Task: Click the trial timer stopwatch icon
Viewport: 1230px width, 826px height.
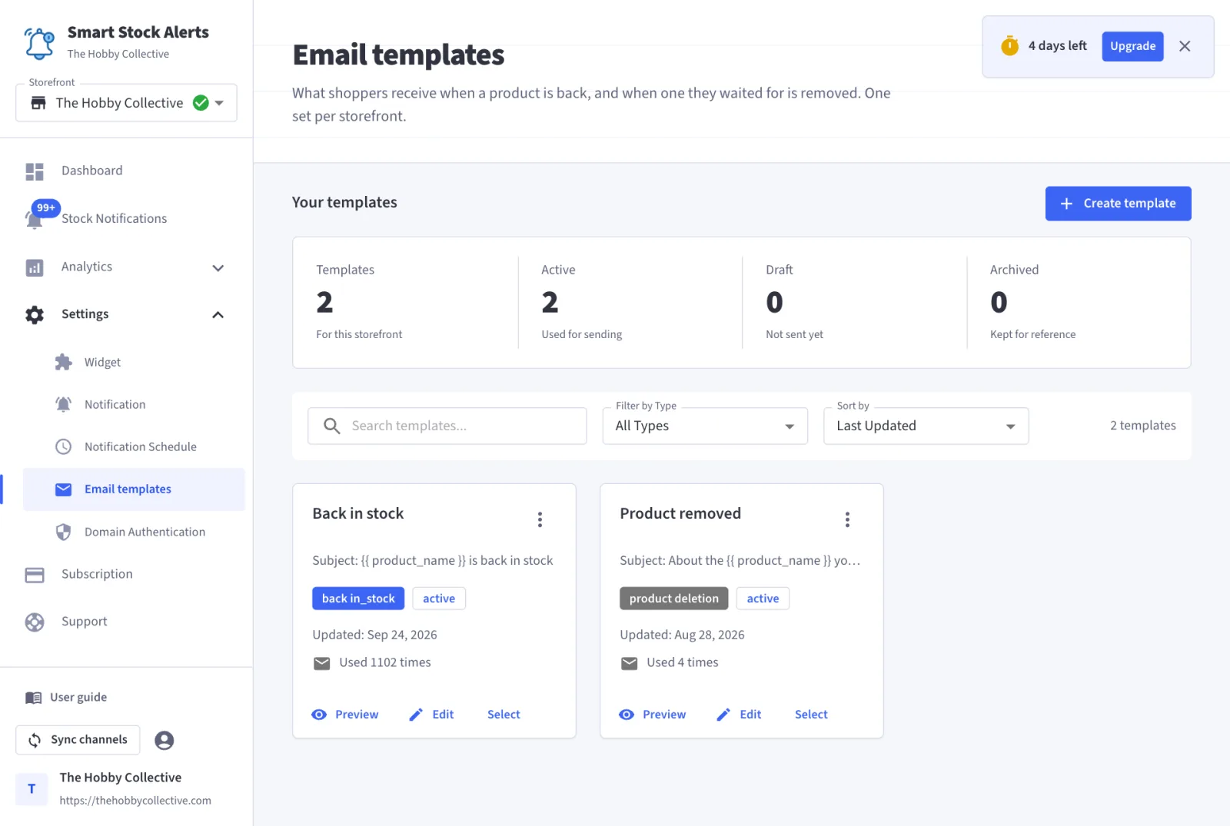Action: 1009,46
